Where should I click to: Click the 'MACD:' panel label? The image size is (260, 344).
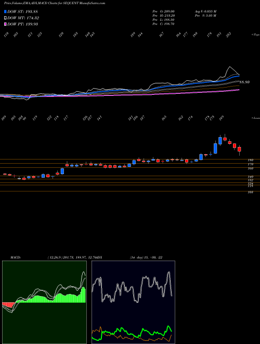(x=15, y=257)
